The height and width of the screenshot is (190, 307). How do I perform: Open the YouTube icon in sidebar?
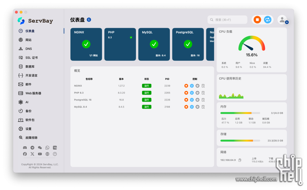coord(40,154)
